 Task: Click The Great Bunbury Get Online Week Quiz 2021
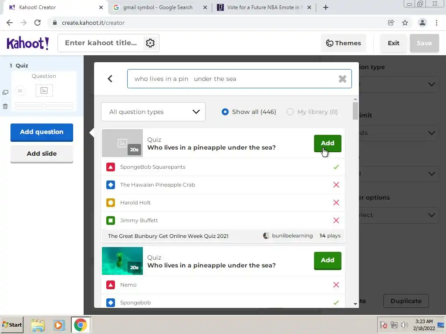(168, 236)
